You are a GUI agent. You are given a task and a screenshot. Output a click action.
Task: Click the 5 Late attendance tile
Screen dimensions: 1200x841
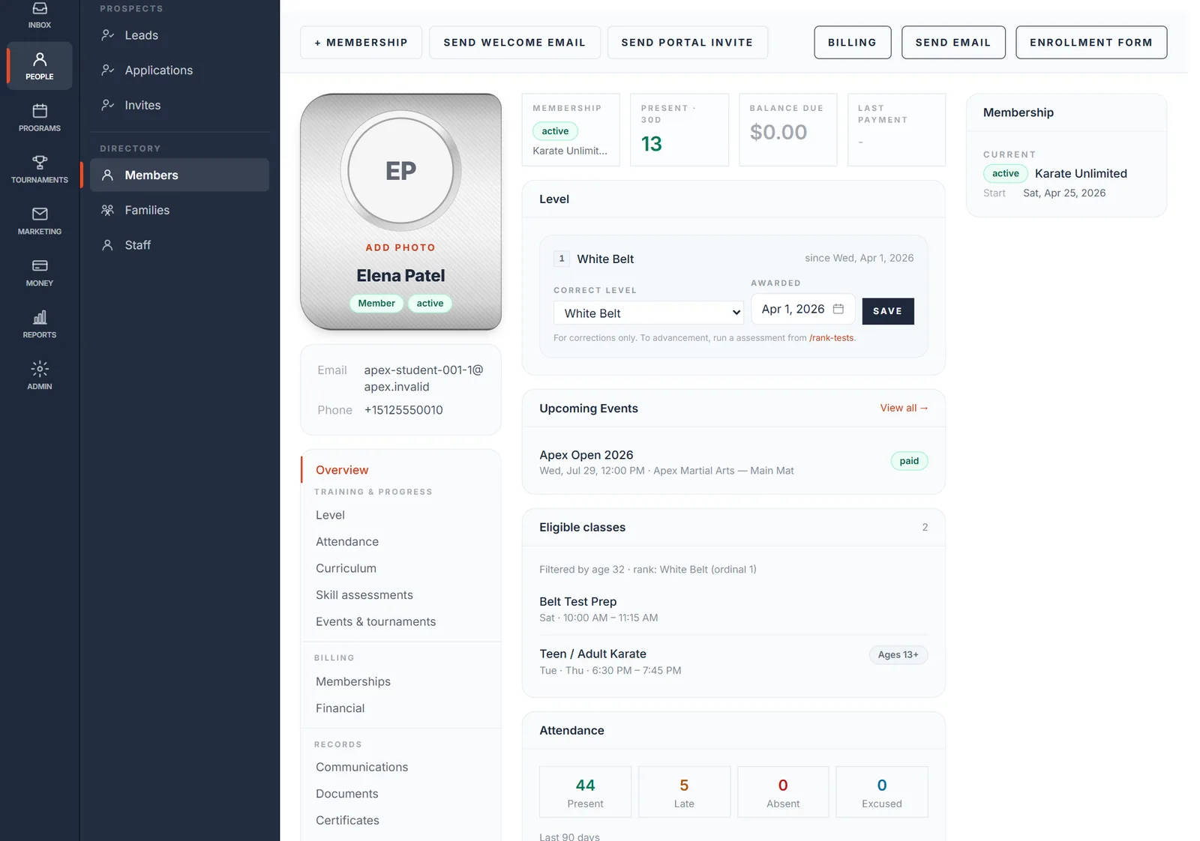[x=684, y=792]
